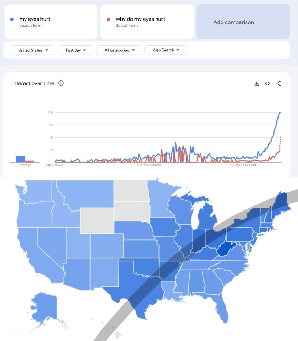Open the embed code icon
The image size is (298, 341).
click(x=267, y=83)
